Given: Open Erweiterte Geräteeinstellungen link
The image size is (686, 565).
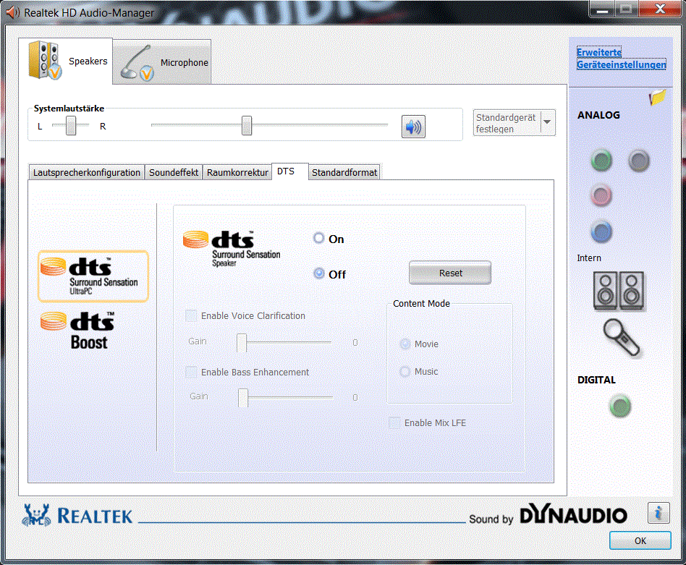Looking at the screenshot, I should point(622,58).
